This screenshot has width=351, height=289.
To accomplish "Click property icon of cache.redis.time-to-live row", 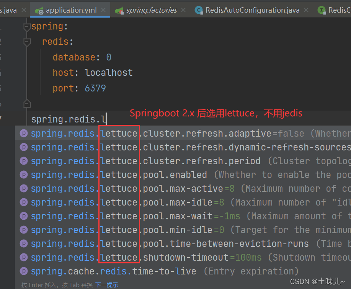I will (24, 271).
